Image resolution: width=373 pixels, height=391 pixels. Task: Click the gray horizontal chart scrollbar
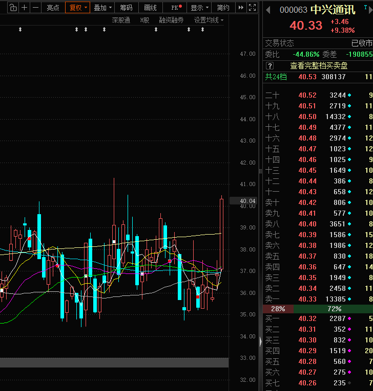[114, 362]
